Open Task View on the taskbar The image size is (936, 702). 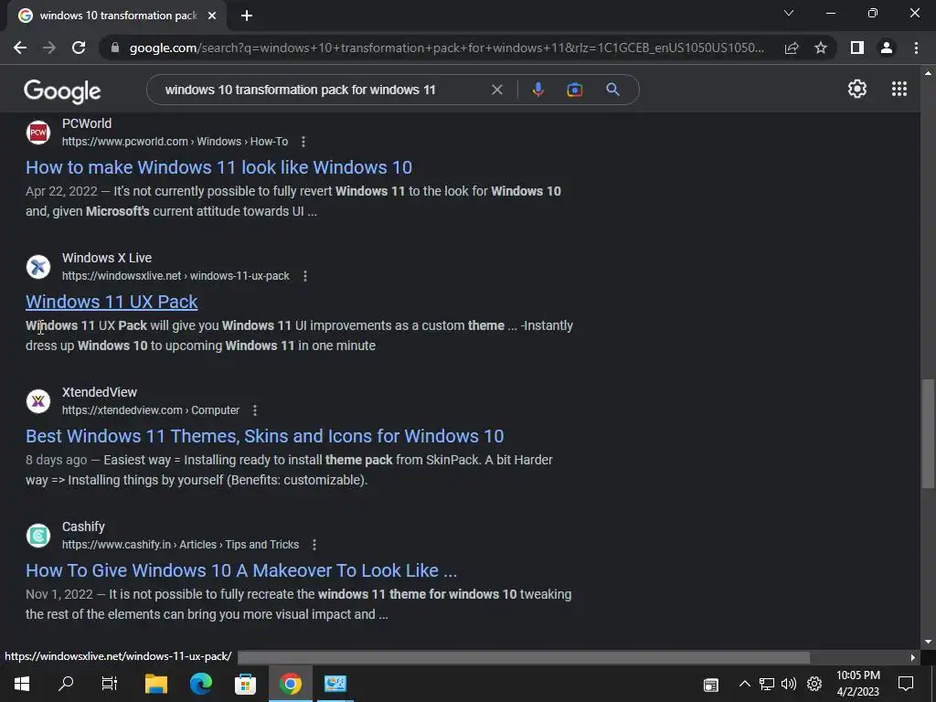click(110, 684)
